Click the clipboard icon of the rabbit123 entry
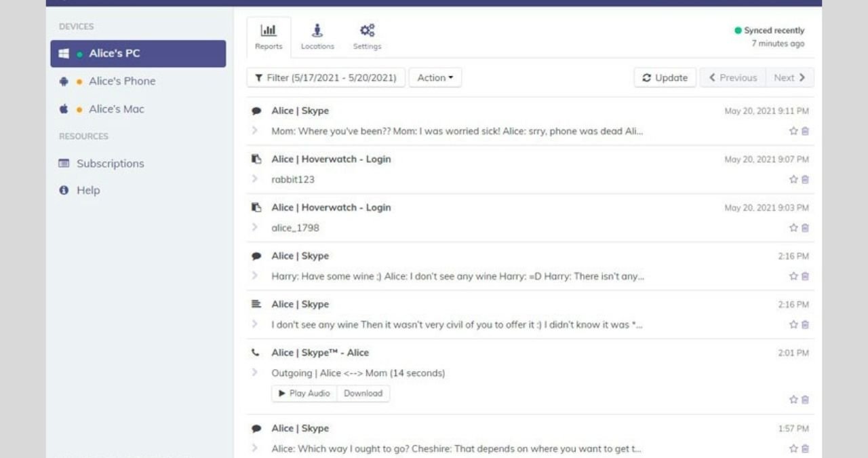The image size is (868, 458). (256, 159)
